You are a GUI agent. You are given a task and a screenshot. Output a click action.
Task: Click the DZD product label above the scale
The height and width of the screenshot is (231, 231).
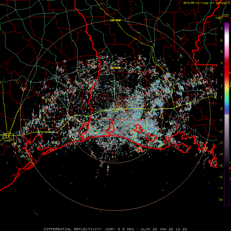pos(225,15)
